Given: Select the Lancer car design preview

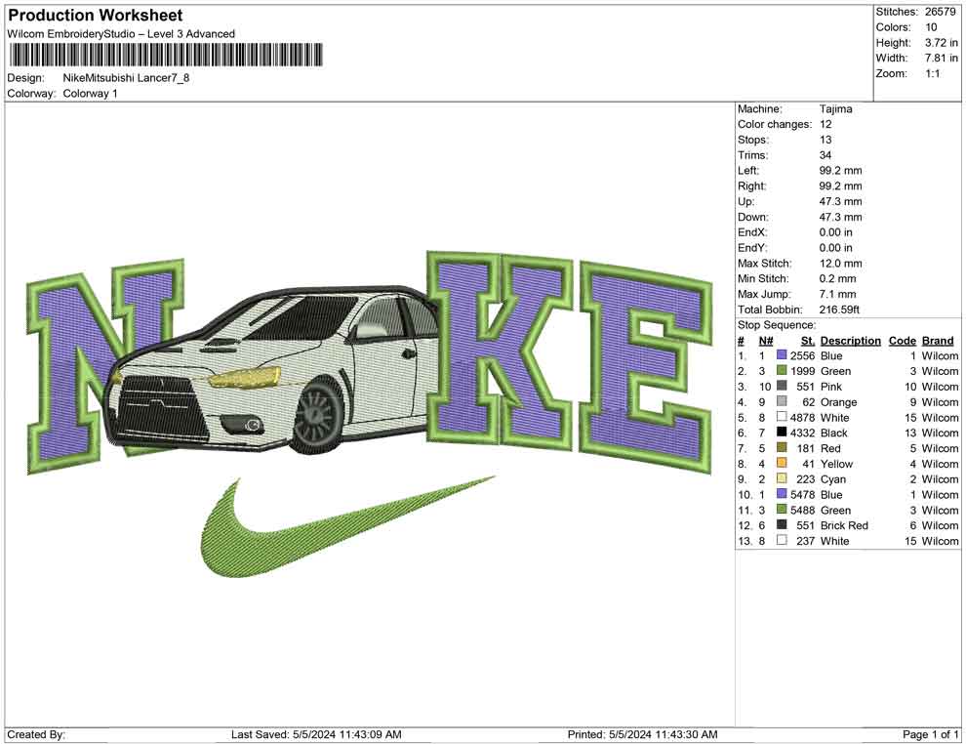Looking at the screenshot, I should click(273, 371).
